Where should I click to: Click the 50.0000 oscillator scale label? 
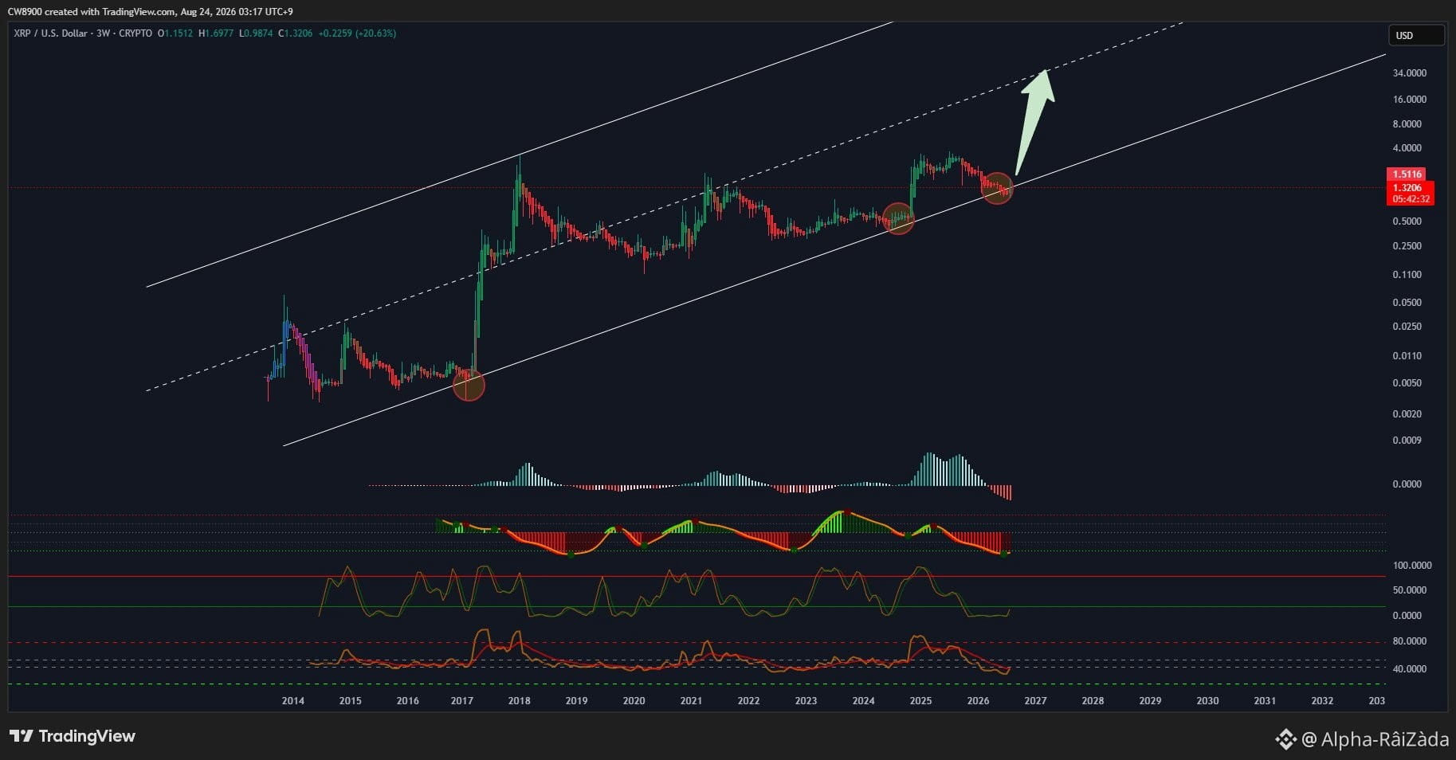click(1409, 590)
